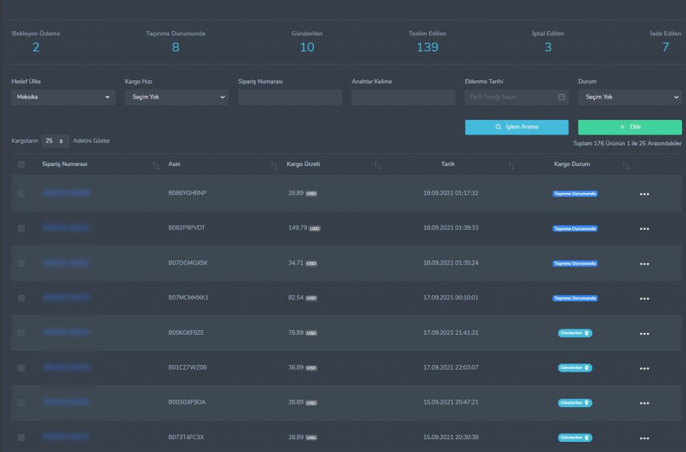Viewport: 686px width, 452px height.
Task: Click the Taşınma Durumunda badge for B07MCMMXK1
Action: pos(574,298)
